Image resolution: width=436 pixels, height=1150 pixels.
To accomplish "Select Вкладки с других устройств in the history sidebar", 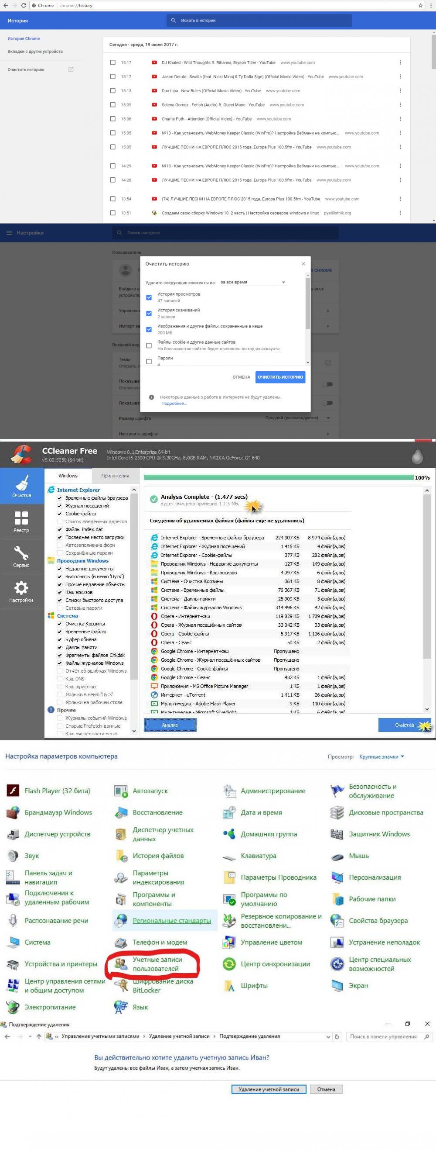I will pyautogui.click(x=35, y=52).
